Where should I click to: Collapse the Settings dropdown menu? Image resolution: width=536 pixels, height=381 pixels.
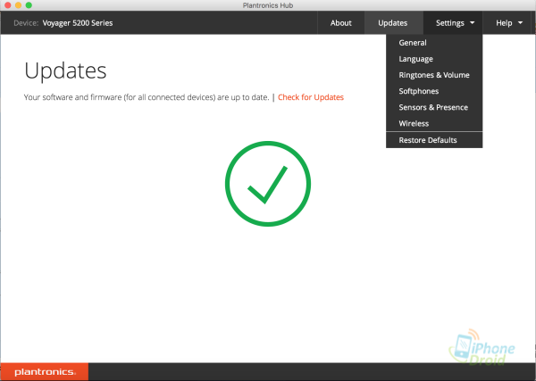coord(455,23)
